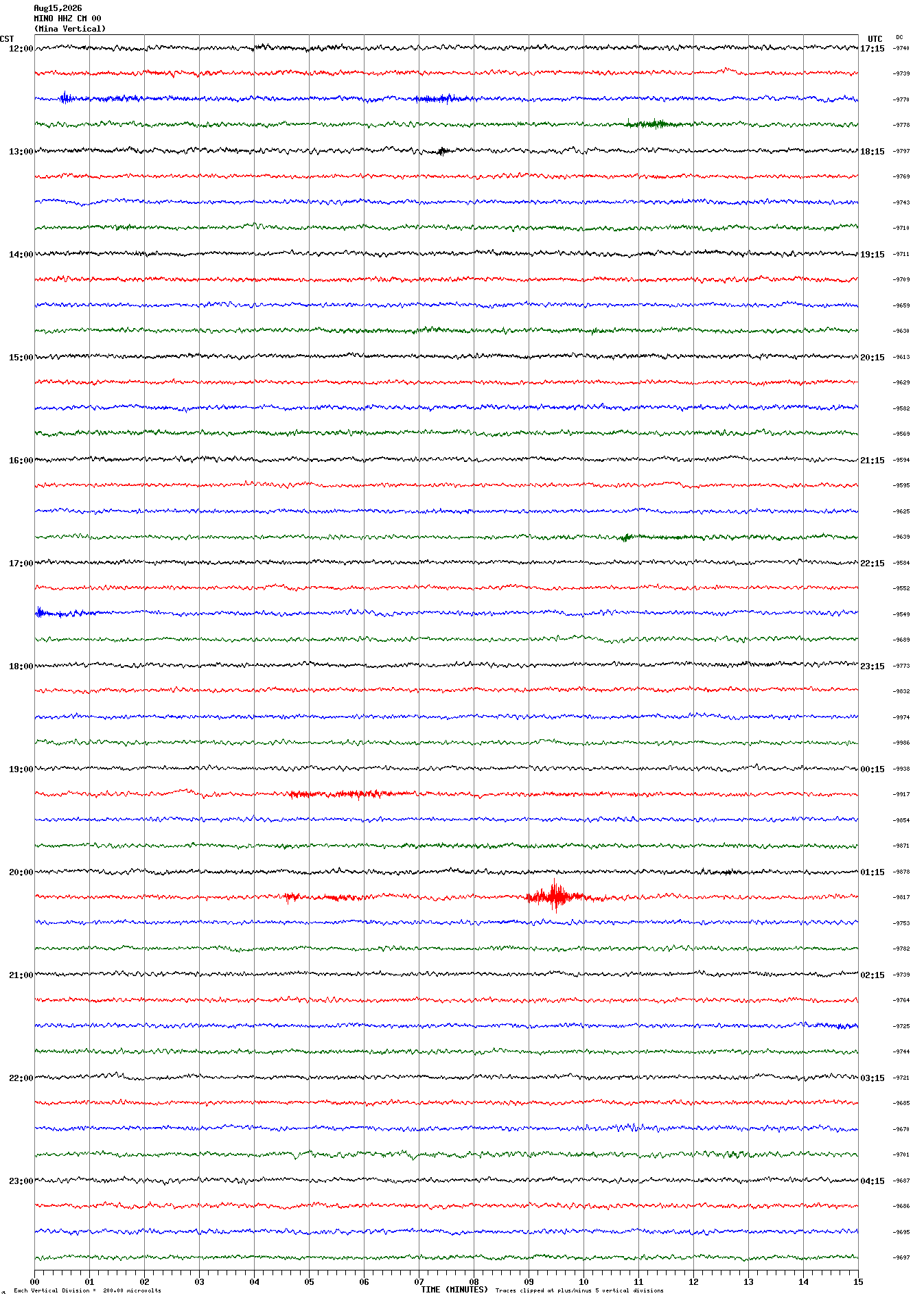Click the "20:15" UTC row label
Image resolution: width=913 pixels, height=1300 pixels.
click(x=872, y=358)
